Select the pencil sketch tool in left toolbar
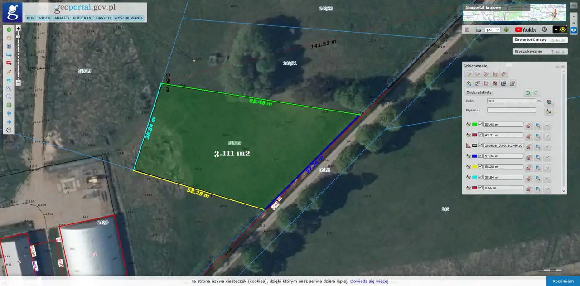The image size is (580, 286). coord(9,72)
